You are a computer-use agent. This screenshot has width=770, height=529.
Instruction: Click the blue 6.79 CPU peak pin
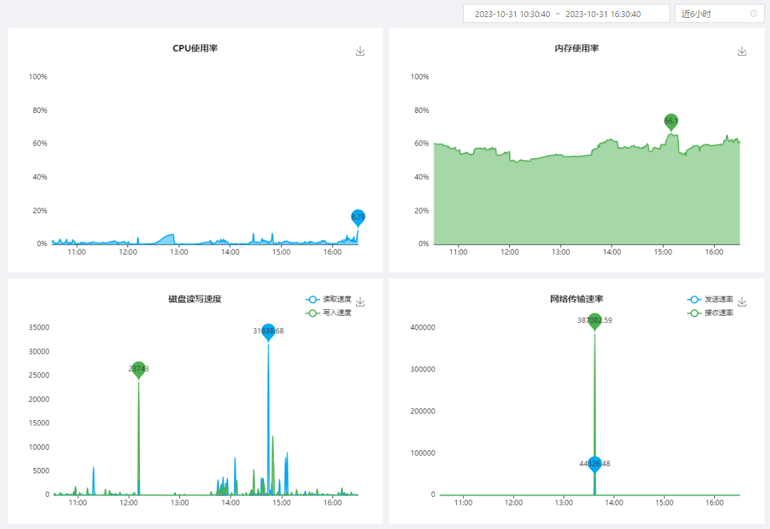click(358, 217)
